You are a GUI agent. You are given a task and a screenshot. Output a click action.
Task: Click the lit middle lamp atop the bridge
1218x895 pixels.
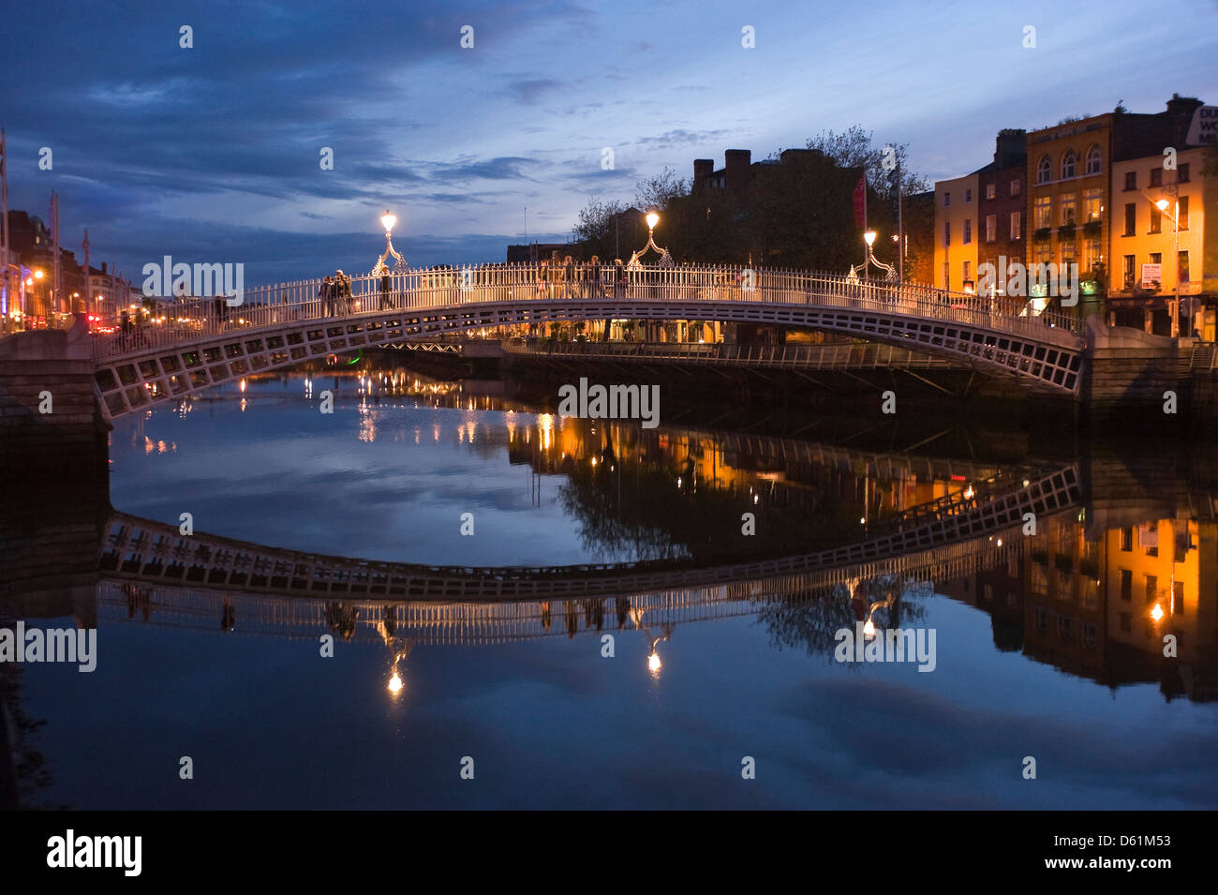(651, 221)
